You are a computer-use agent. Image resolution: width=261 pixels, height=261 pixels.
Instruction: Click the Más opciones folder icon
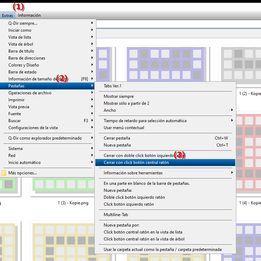[x=4, y=173]
